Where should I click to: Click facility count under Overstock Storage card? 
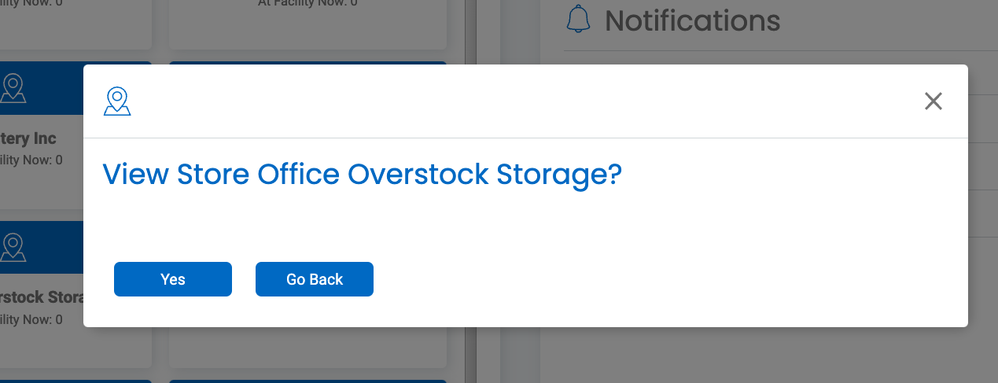point(31,319)
